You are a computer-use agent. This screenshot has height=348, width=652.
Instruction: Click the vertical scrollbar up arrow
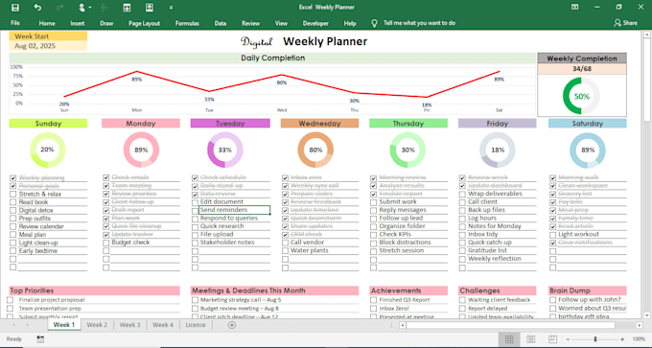(x=648, y=34)
